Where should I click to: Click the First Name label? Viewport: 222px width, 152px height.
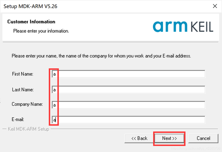(23, 74)
